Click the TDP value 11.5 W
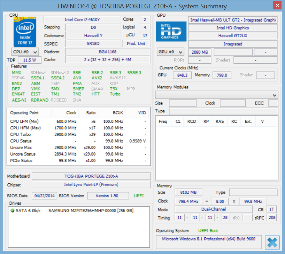285x254 pixels. click(30, 60)
